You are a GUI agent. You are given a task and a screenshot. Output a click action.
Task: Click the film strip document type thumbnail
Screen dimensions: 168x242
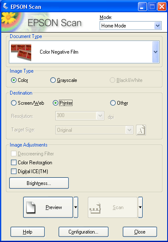(21, 52)
